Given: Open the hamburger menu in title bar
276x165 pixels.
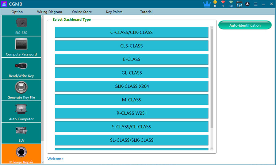Looking at the screenshot, I should [x=256, y=4].
